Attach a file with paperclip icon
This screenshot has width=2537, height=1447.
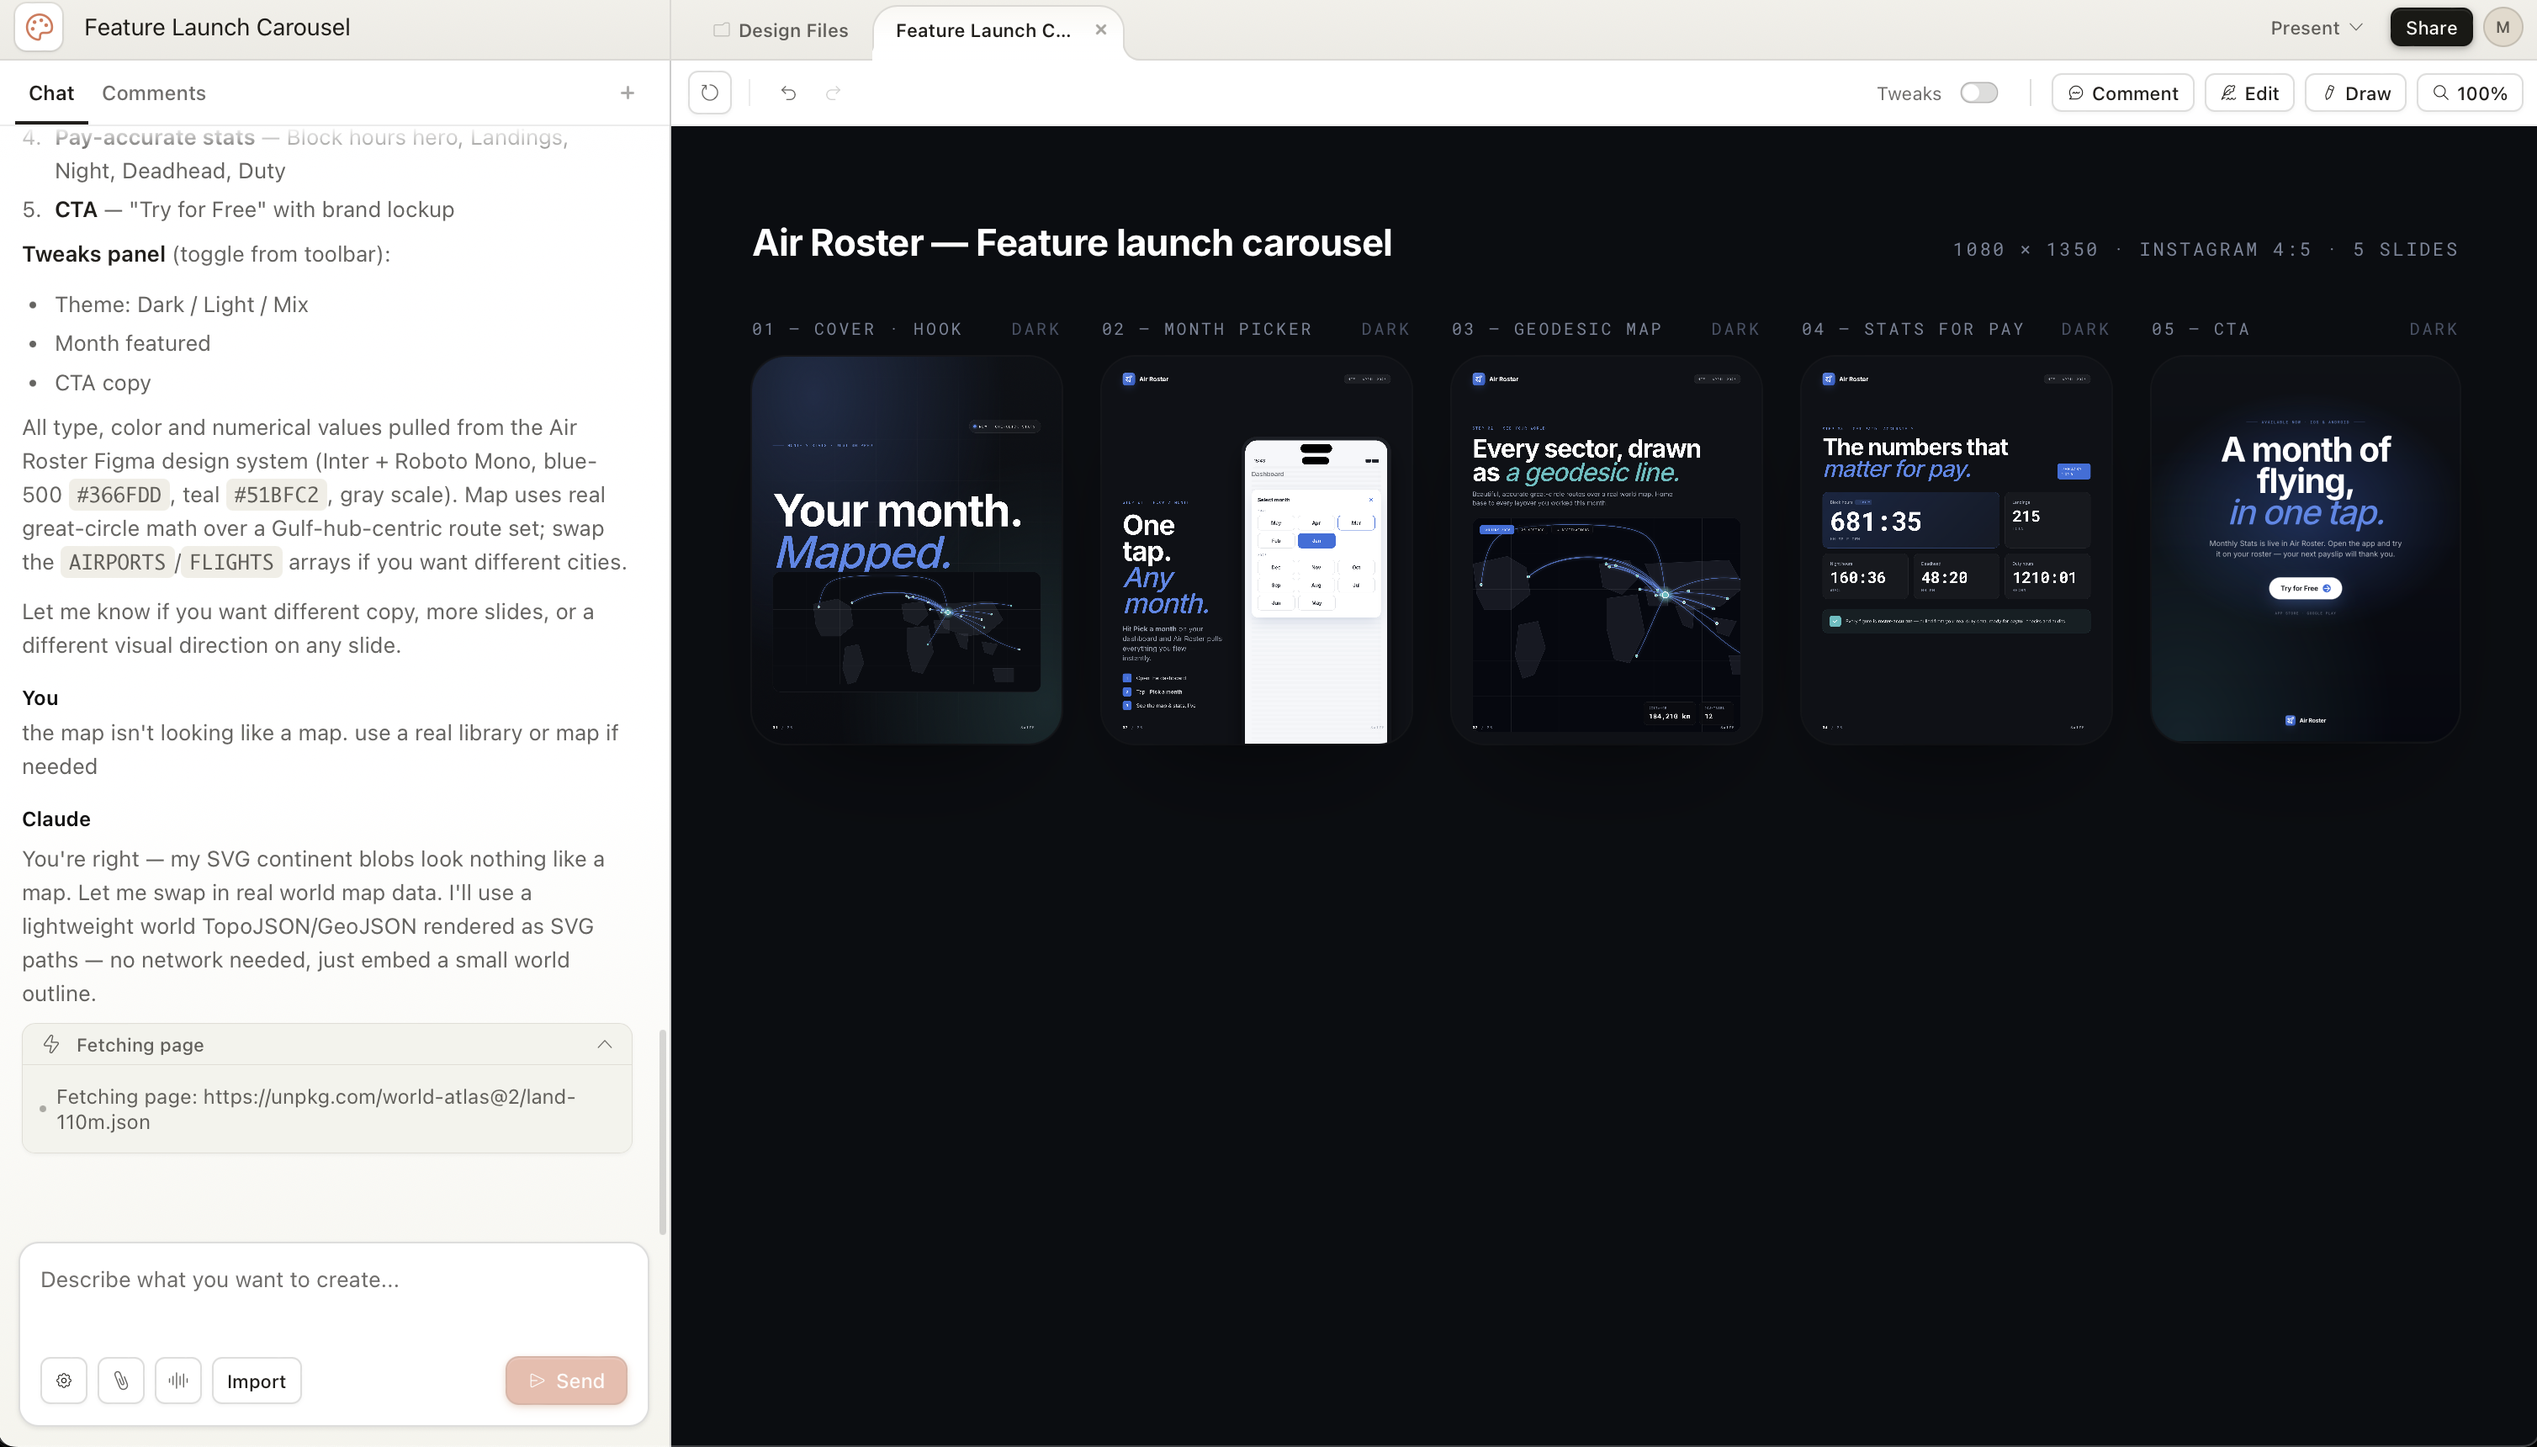(121, 1381)
